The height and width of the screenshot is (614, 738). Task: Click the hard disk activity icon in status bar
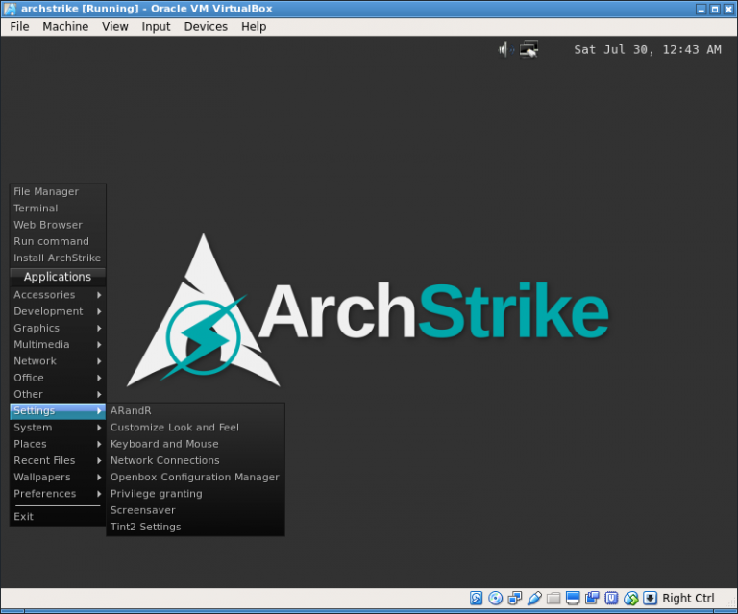click(x=476, y=598)
